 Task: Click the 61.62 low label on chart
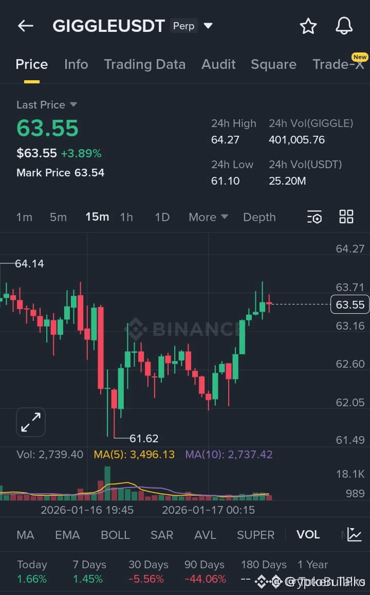(x=144, y=439)
